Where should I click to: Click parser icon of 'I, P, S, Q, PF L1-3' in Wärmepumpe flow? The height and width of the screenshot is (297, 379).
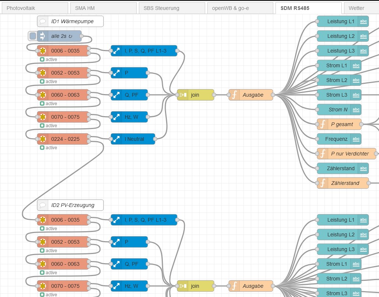pyautogui.click(x=116, y=51)
